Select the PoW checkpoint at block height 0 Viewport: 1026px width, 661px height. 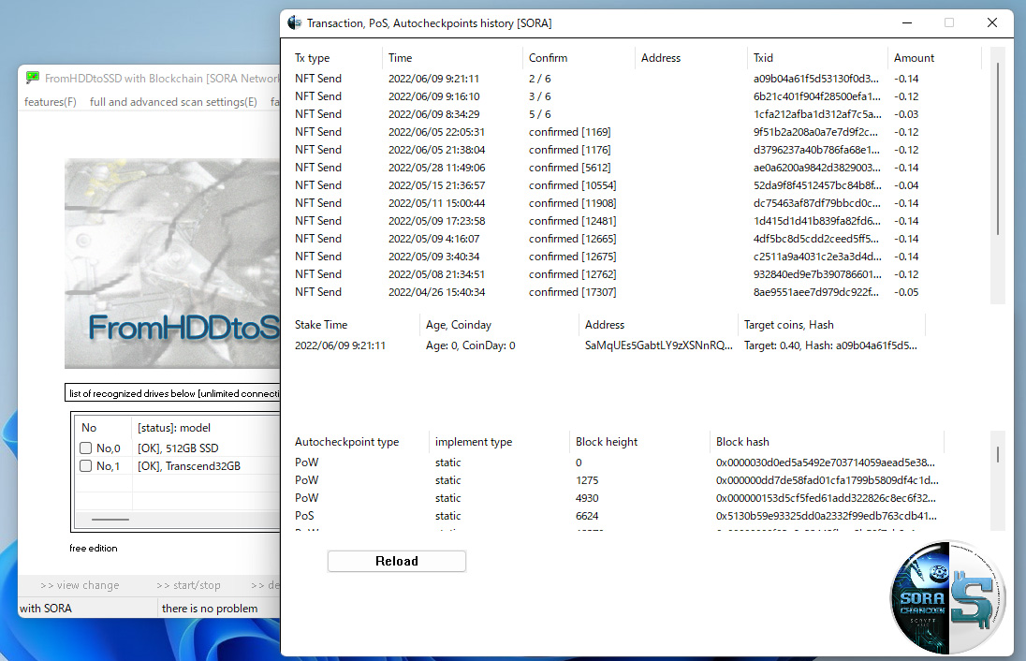pos(616,463)
